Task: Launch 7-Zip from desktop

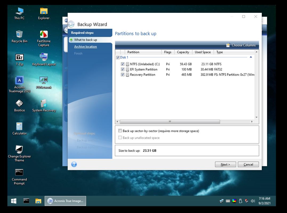Action: [x=19, y=60]
